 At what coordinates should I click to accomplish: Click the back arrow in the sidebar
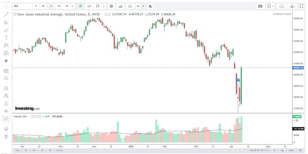coord(6,61)
